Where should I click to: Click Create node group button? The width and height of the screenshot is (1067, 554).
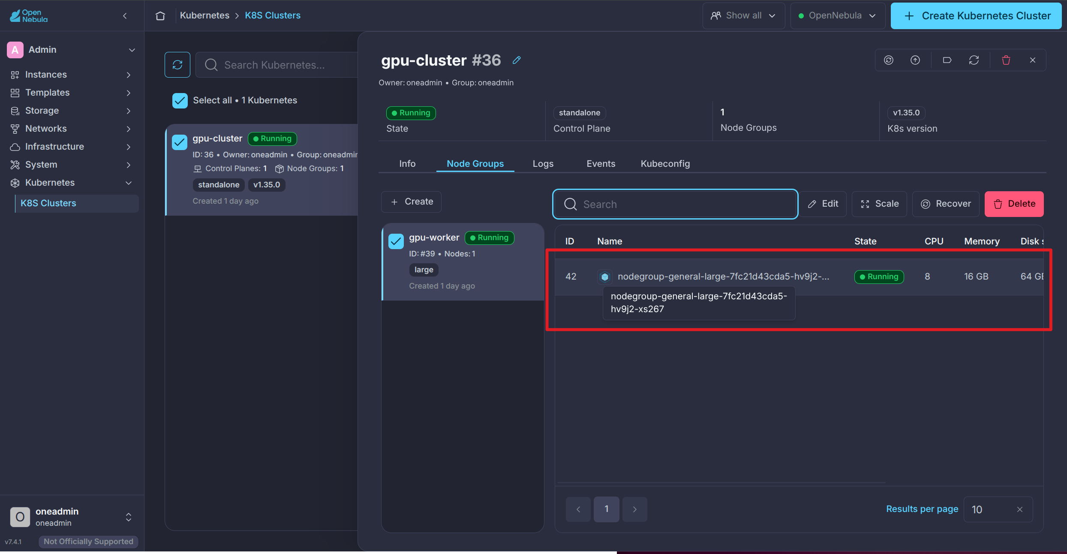pos(412,202)
